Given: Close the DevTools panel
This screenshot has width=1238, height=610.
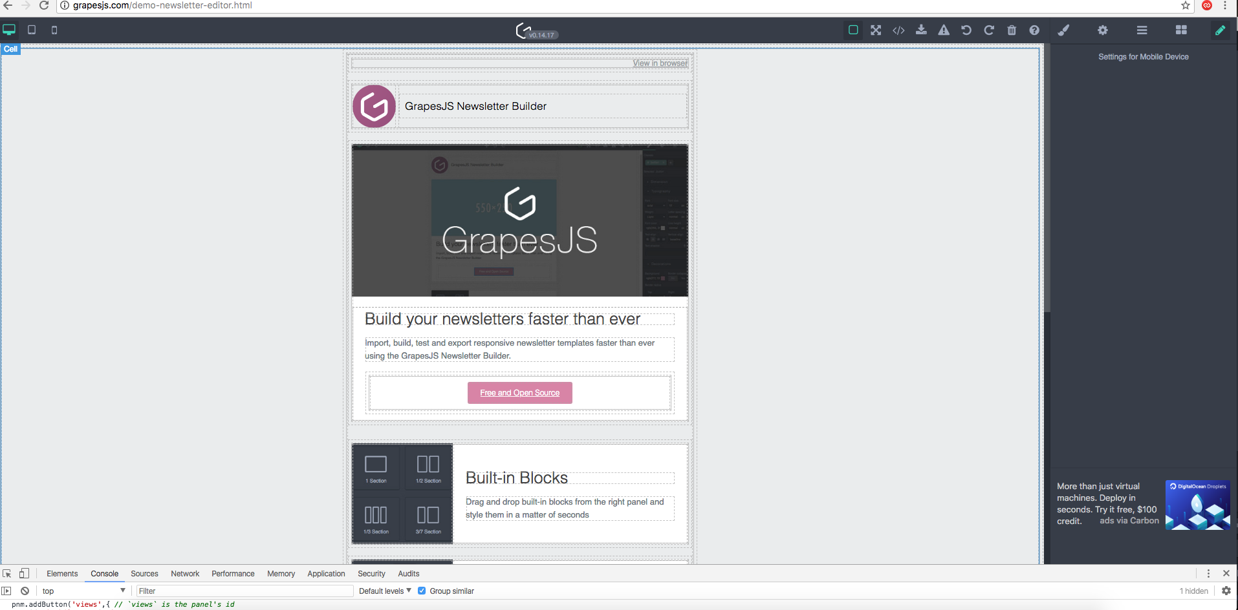Looking at the screenshot, I should point(1226,573).
